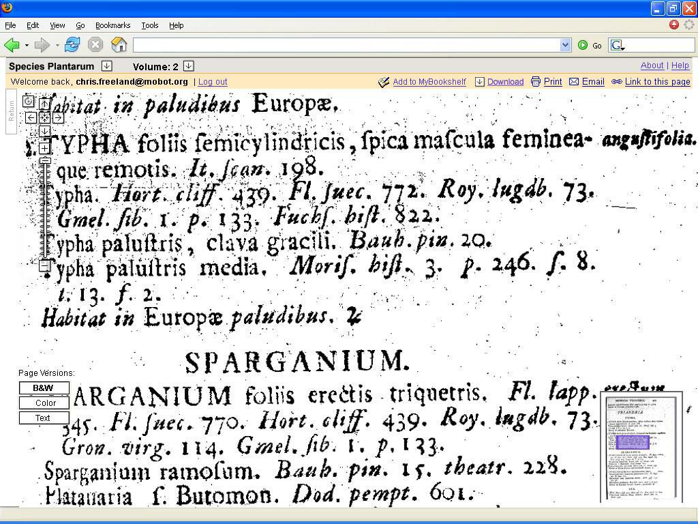Zoom out with the minus button

[44, 266]
